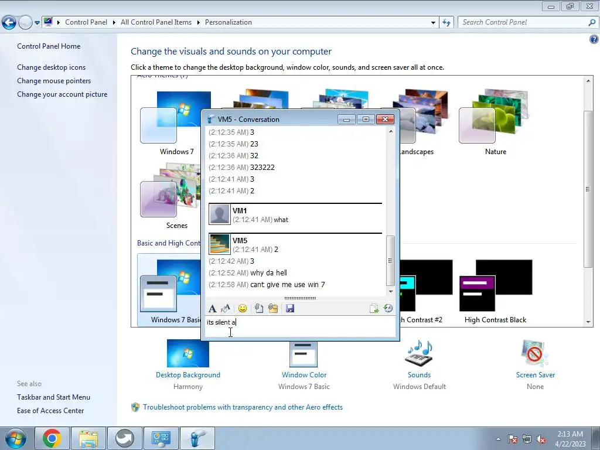Open Help via blue question mark icon
600x450 pixels.
click(x=594, y=39)
